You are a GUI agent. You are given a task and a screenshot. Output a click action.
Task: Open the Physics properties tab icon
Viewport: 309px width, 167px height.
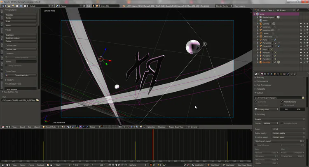(x=288, y=74)
